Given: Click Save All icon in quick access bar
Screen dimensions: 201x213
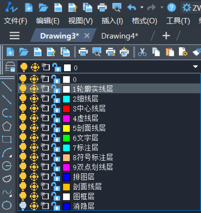Looking at the screenshot, I should point(87,8).
